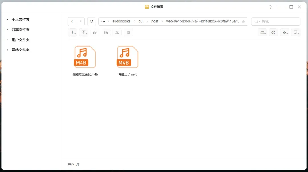Click the cut scissors icon
Screen dimensions: 308x172
pos(117,32)
